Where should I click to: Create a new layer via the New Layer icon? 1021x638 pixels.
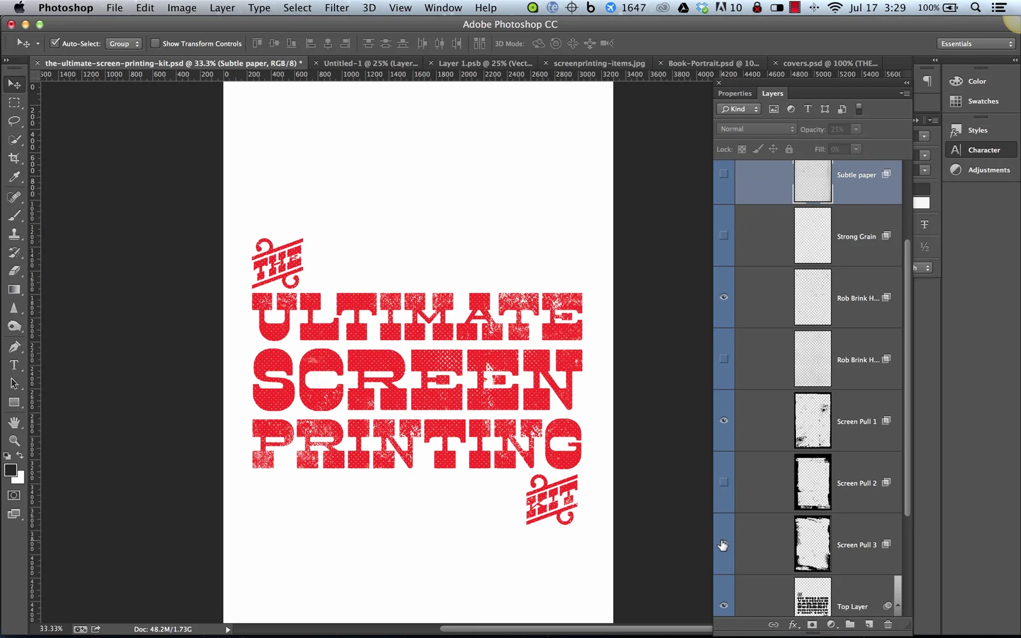(x=869, y=624)
